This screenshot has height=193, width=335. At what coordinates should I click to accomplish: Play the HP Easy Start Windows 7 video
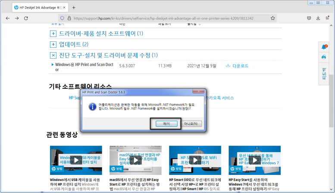(255, 160)
